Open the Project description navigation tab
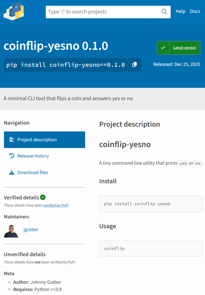 (x=44, y=140)
